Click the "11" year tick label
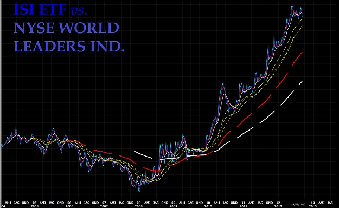339x208 pixels. 244,203
